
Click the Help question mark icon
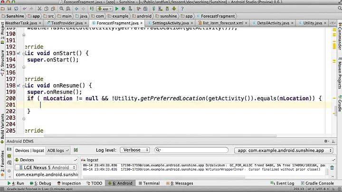[x=182, y=9]
